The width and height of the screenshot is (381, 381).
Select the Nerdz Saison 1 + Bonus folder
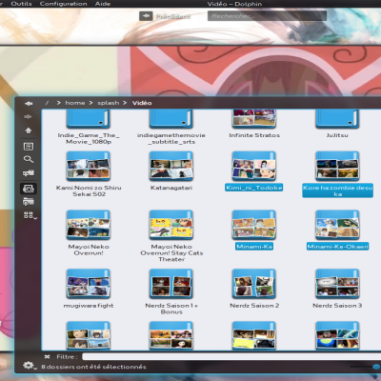[171, 284]
